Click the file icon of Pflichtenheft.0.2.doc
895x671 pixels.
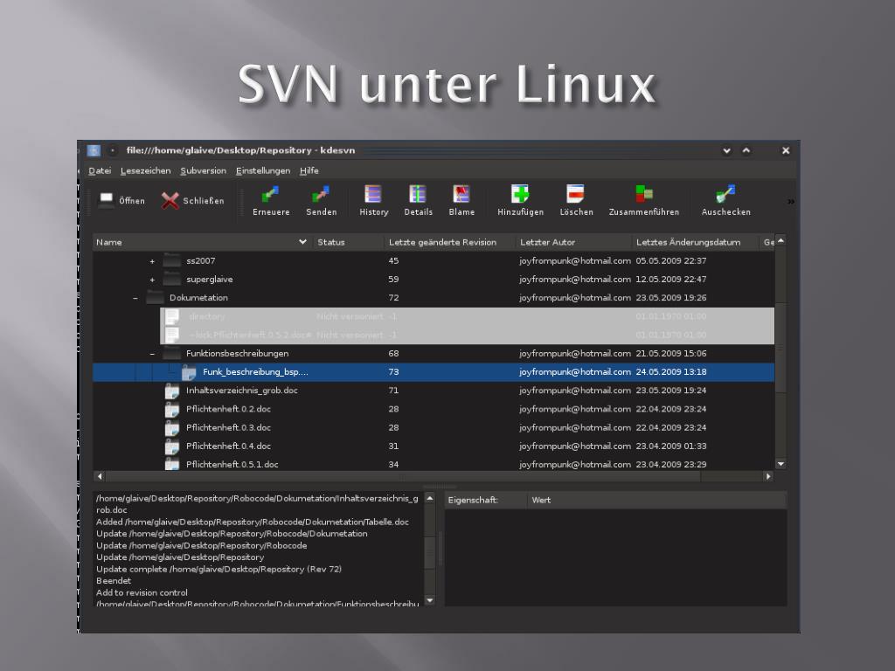click(x=172, y=410)
